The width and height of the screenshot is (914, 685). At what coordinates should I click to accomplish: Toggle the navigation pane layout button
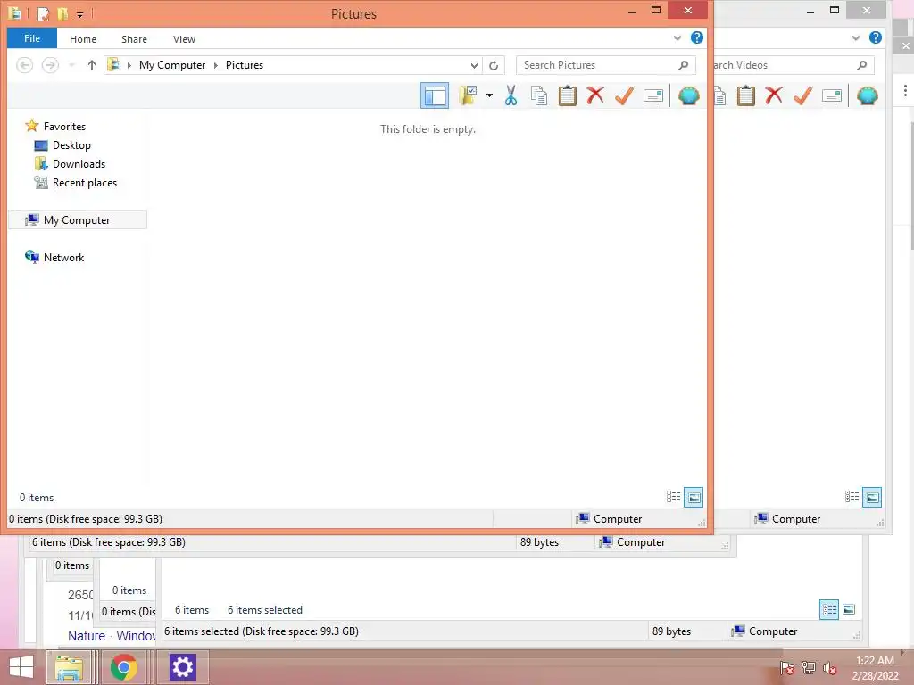click(x=435, y=95)
